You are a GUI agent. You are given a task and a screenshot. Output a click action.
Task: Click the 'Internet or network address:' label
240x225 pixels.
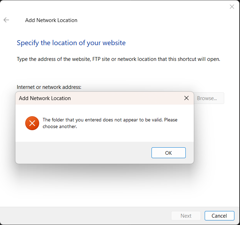49,87
